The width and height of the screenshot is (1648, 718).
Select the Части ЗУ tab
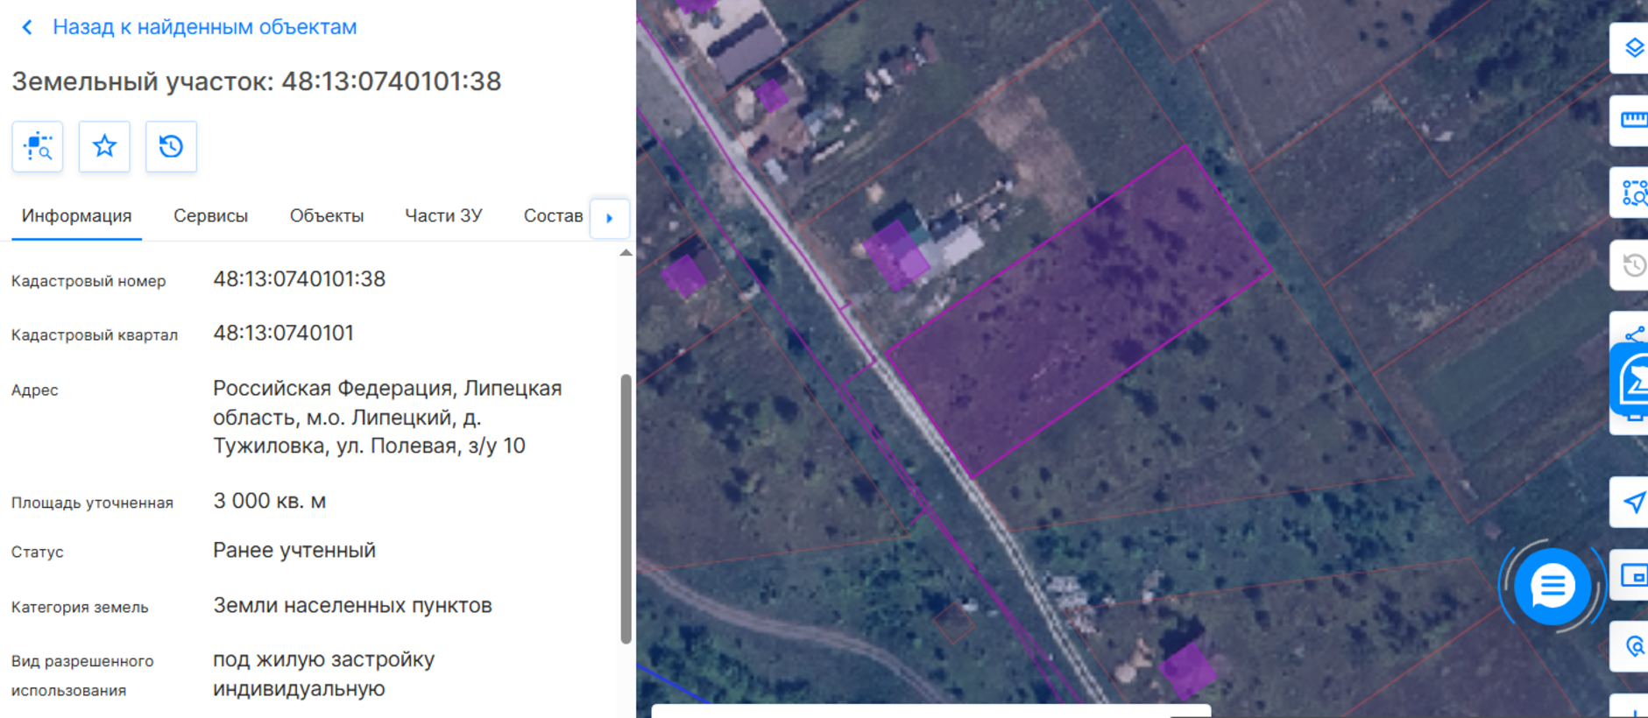click(443, 216)
